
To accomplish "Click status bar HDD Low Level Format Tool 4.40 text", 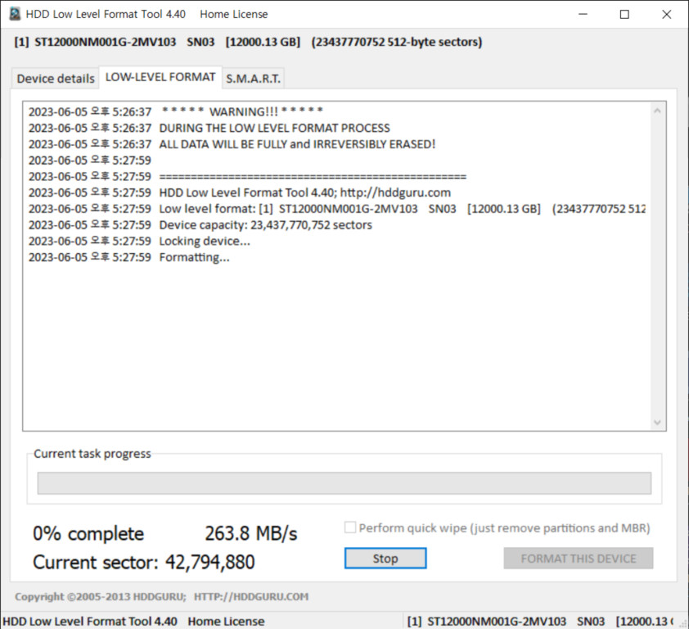I will pos(133,621).
